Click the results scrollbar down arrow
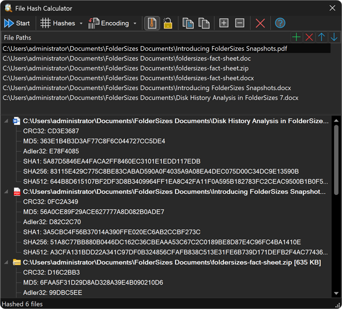Image resolution: width=342 pixels, height=309 pixels. tap(336, 293)
